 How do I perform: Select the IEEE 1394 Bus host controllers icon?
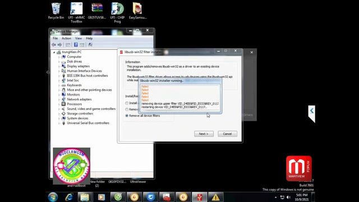tap(63, 76)
